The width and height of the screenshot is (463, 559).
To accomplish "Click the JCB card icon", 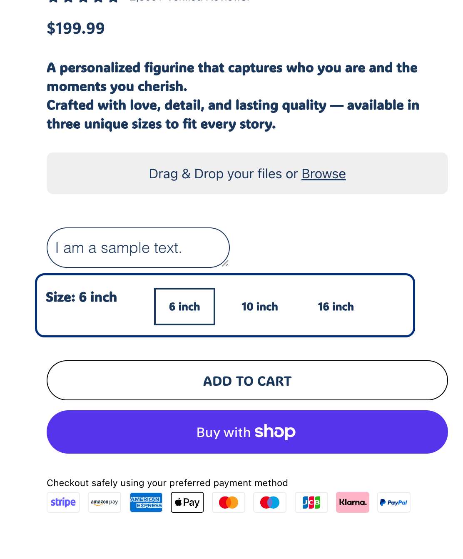I will (311, 502).
